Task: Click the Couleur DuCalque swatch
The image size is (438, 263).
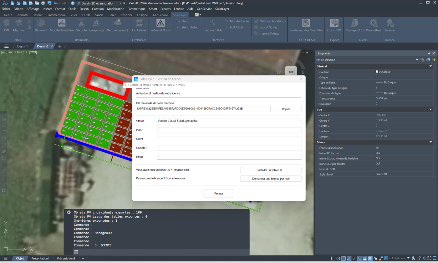Action: tap(377, 72)
